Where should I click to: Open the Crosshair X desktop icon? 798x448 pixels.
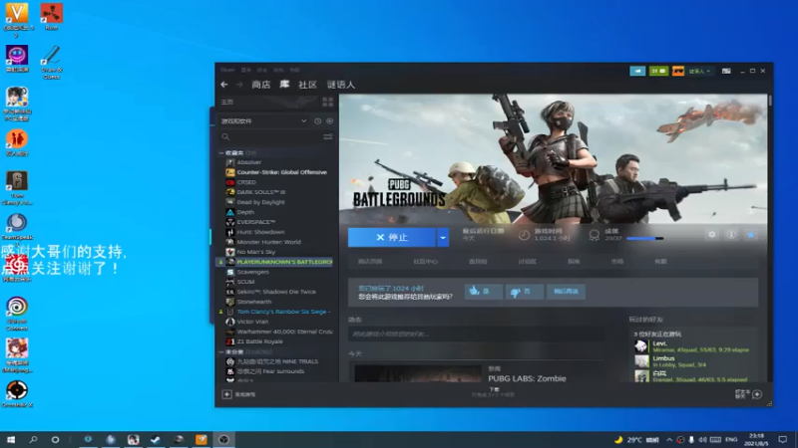(17, 394)
